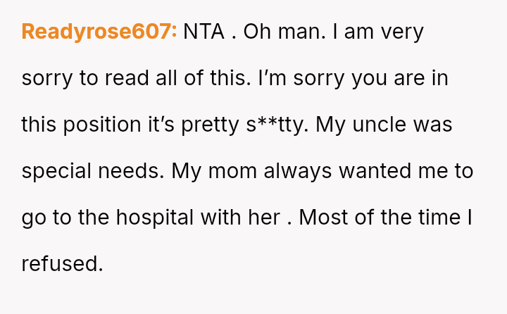Screen dimensions: 507x314
Task: Click the word "position" in the comment
Action: coord(102,125)
